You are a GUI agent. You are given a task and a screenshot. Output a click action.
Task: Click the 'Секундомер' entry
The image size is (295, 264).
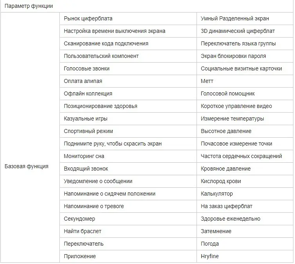point(79,219)
